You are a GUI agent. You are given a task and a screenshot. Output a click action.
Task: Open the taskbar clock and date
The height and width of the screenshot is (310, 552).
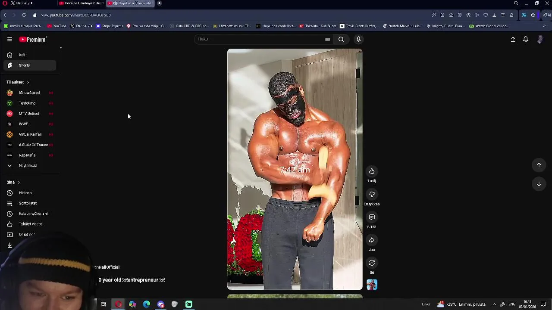[x=527, y=304]
